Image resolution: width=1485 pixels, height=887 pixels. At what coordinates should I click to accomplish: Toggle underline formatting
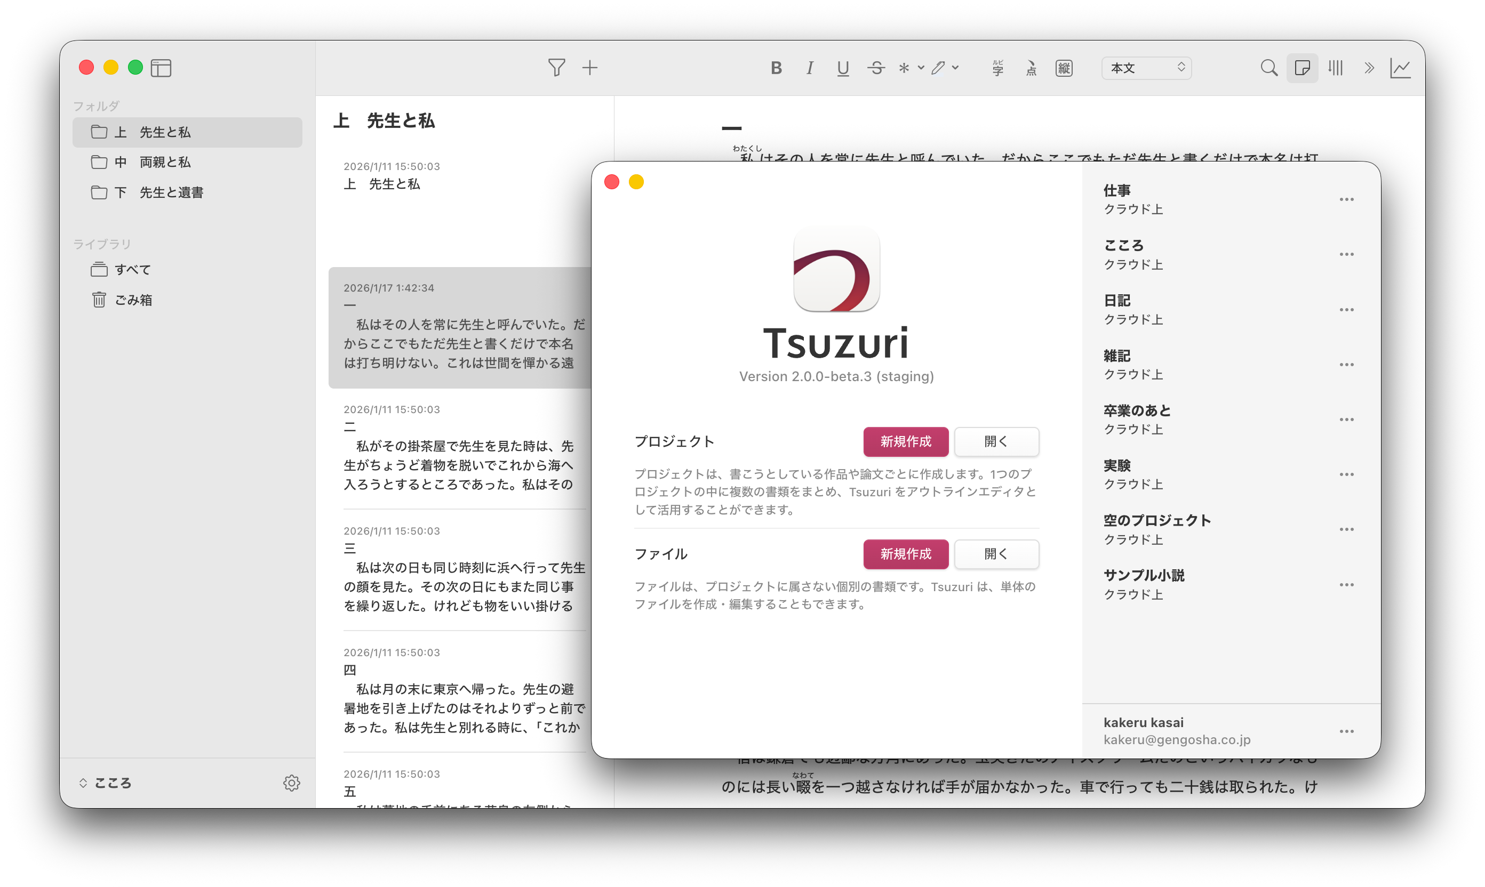click(843, 68)
